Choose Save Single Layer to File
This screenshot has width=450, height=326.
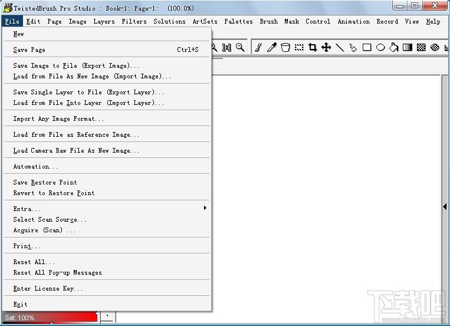107,92
